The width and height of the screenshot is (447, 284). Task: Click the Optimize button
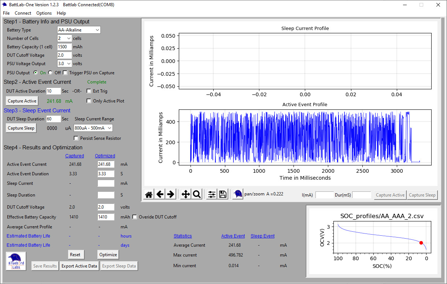pos(108,254)
